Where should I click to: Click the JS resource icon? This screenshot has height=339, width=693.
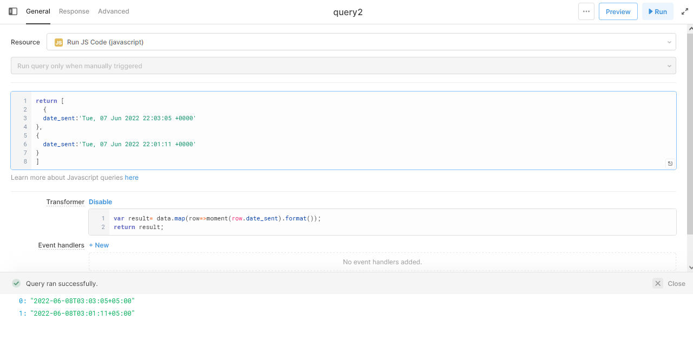(x=58, y=42)
